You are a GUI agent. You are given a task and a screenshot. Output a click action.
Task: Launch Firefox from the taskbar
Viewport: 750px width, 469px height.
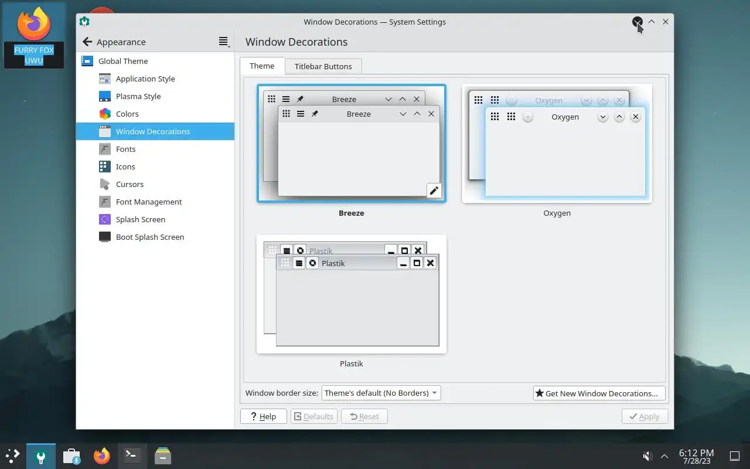coord(102,456)
